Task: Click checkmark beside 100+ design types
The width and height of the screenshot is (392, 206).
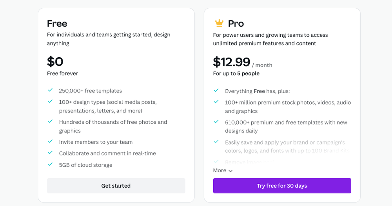Action: tap(50, 101)
